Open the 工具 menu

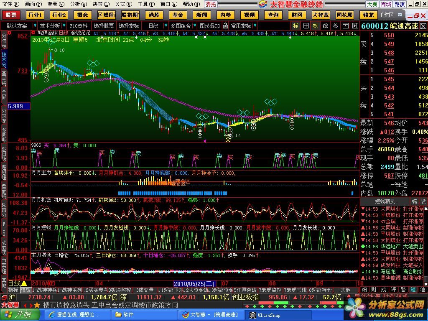click(x=146, y=4)
